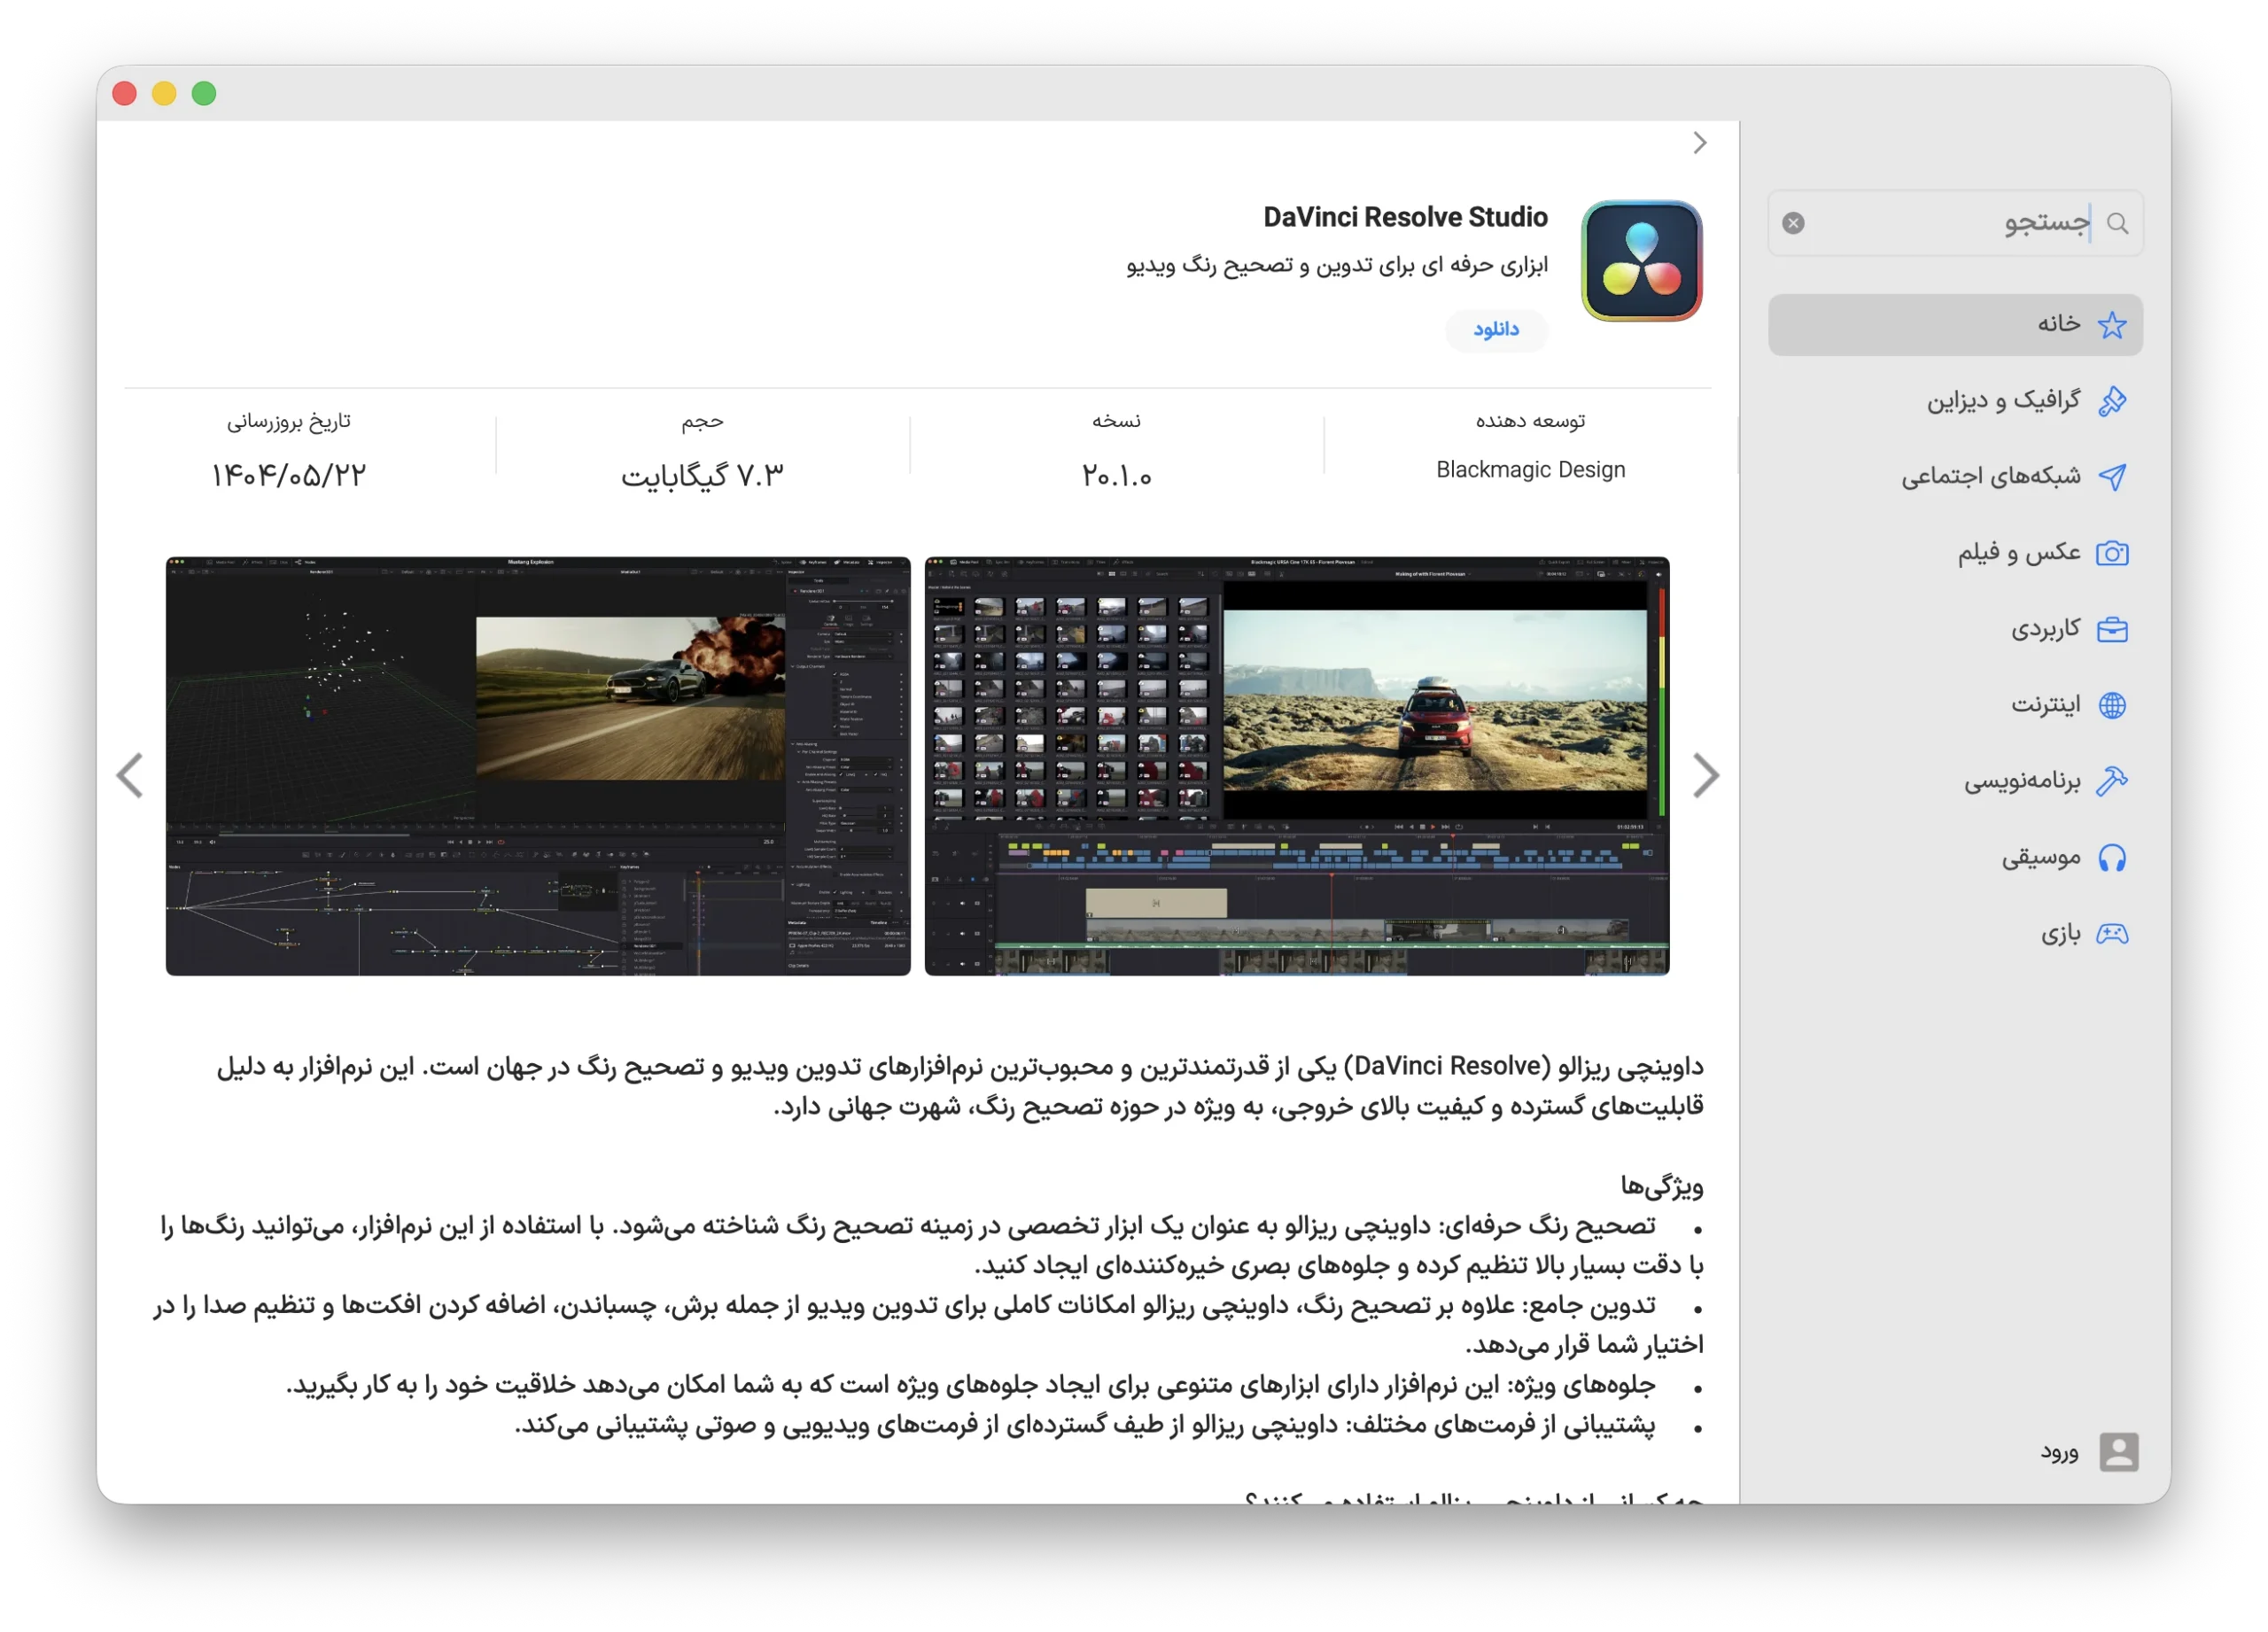The height and width of the screenshot is (1632, 2268).
Task: Show the previous screenshot with the left arrow
Action: [x=130, y=775]
